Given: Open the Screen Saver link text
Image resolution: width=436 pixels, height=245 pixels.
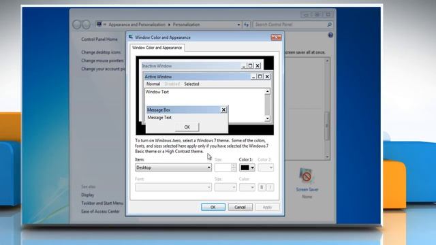Looking at the screenshot, I should [307, 189].
